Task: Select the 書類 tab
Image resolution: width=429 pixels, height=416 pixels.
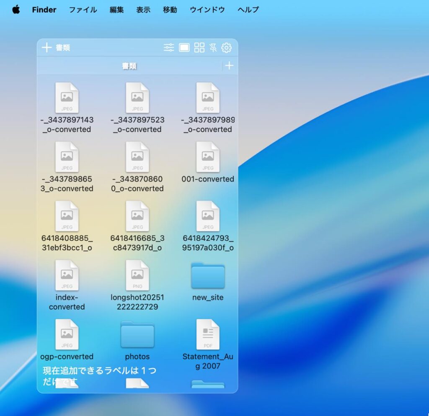Action: click(129, 66)
